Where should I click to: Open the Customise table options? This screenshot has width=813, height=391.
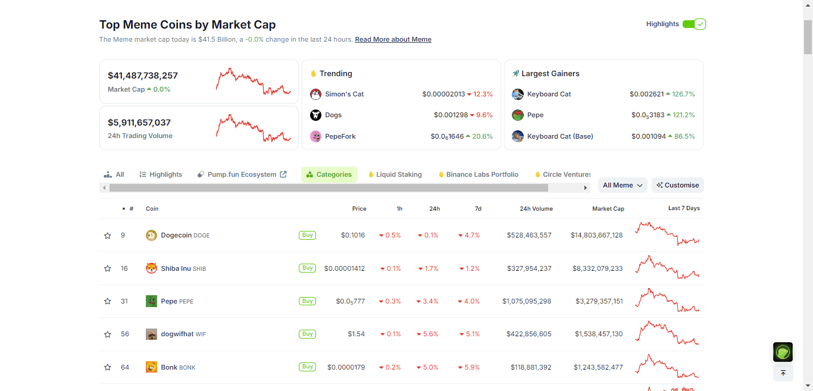[678, 185]
